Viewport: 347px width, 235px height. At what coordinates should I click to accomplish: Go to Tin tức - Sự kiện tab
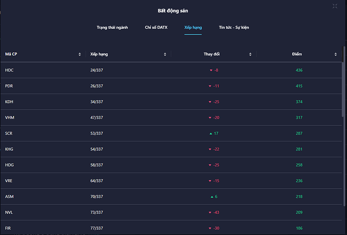tap(234, 27)
